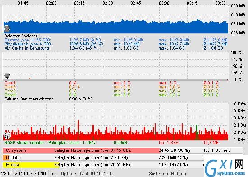Click the 'System in Betrieb' status text
The image size is (248, 177).
[x=167, y=174]
